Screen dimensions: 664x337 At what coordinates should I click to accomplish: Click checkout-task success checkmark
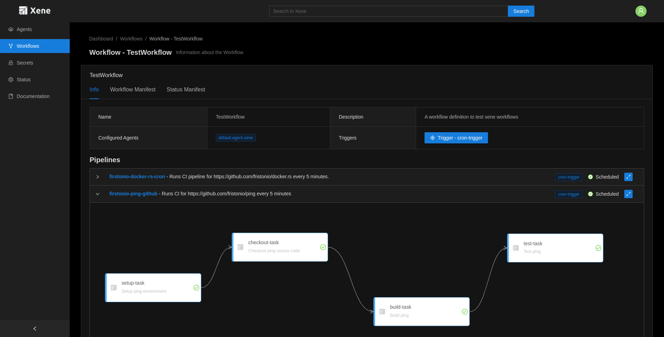point(323,247)
